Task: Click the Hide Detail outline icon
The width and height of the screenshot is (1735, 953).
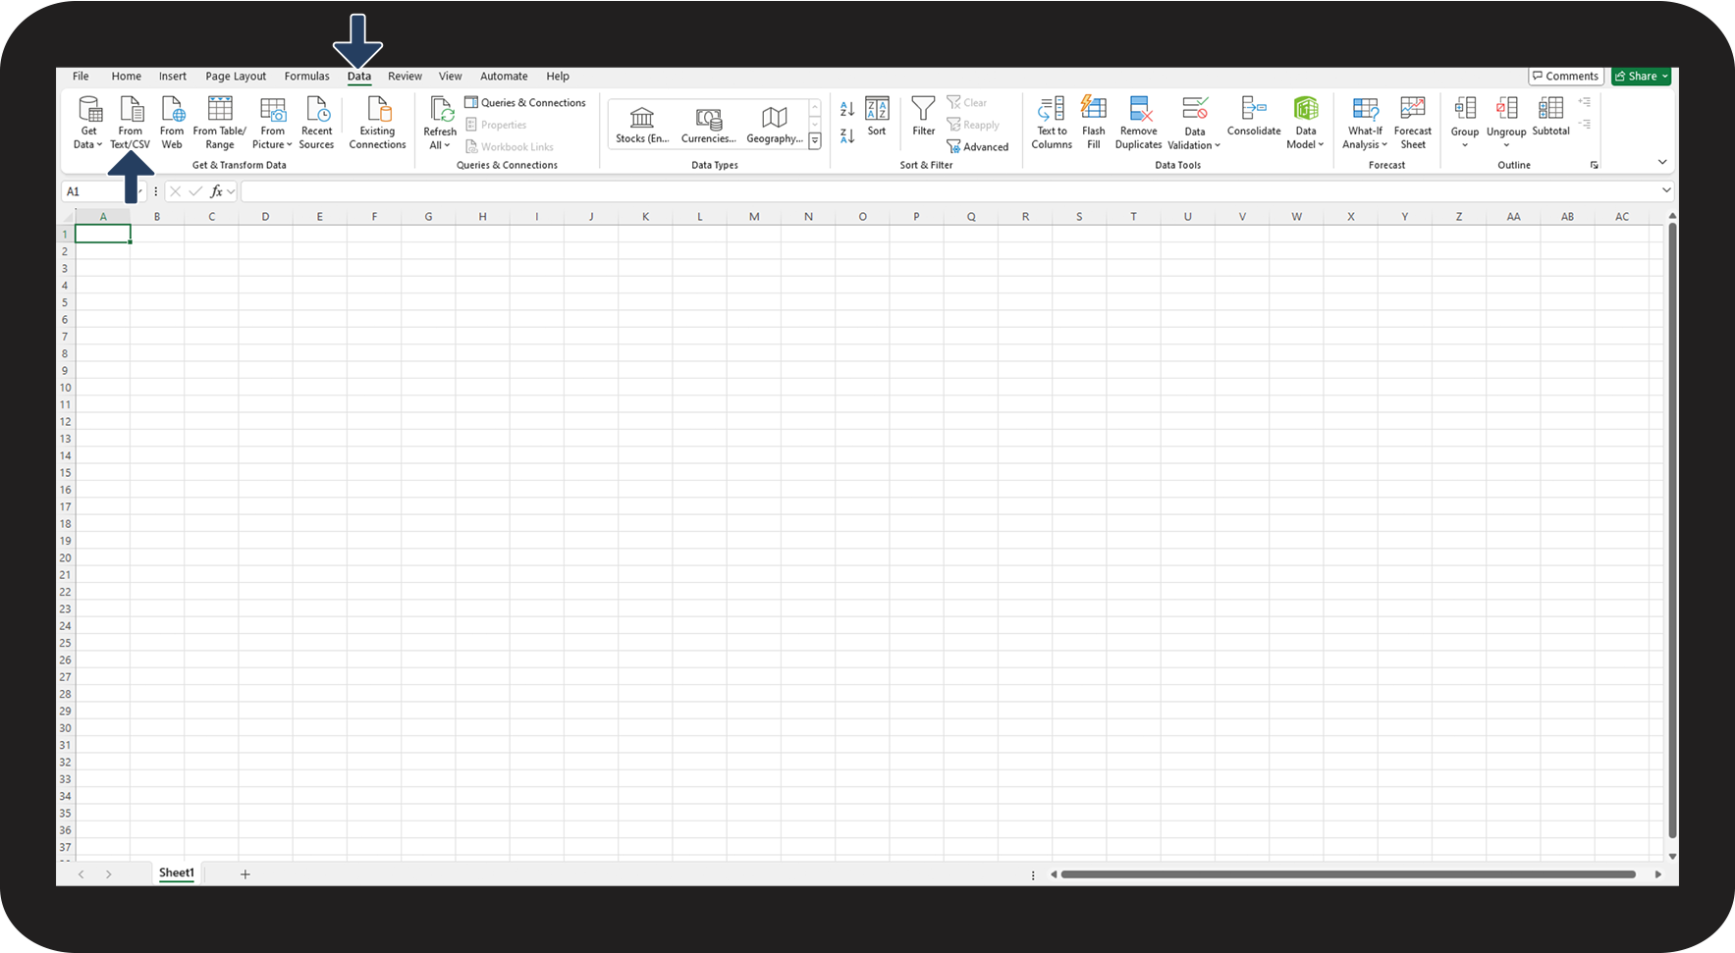Action: (x=1585, y=125)
